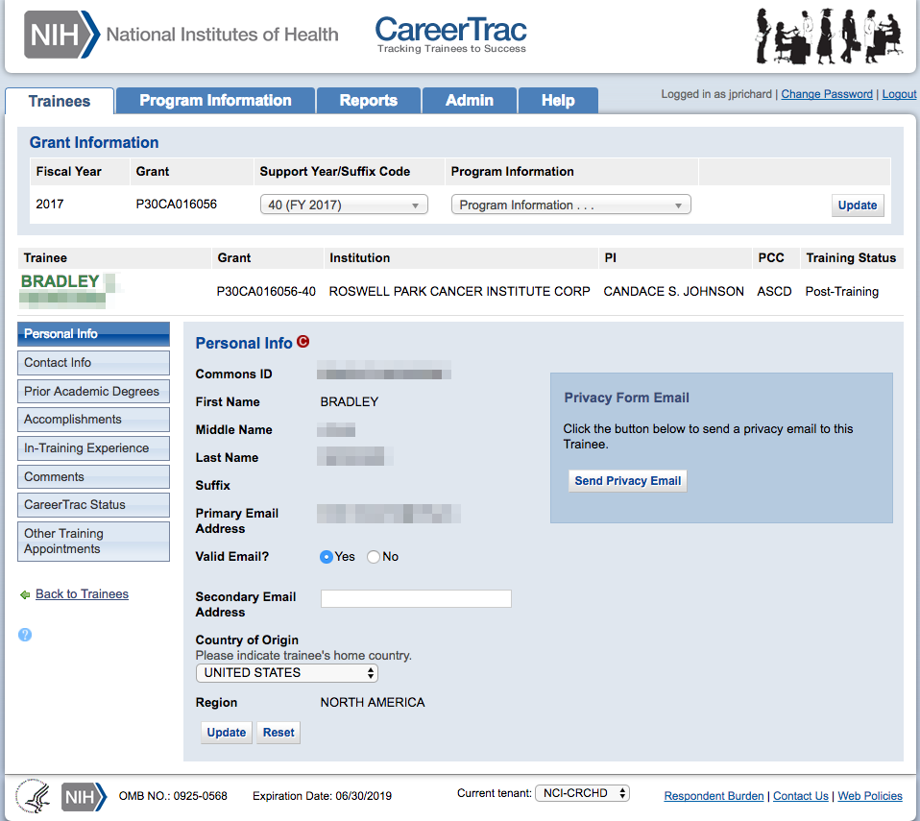Select Personal Info in the sidebar
Viewport: 920px width, 821px height.
coord(94,334)
